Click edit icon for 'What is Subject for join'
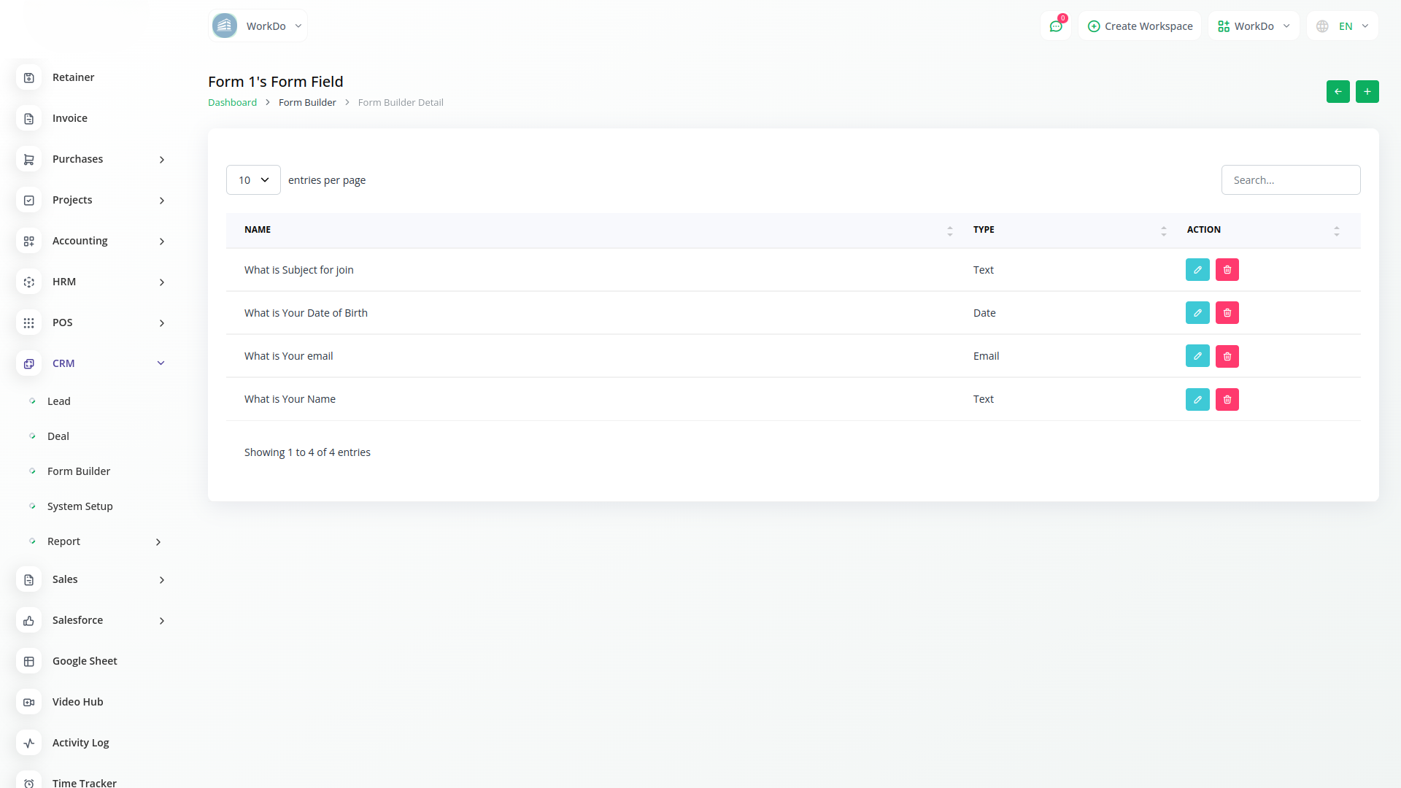 (x=1197, y=270)
